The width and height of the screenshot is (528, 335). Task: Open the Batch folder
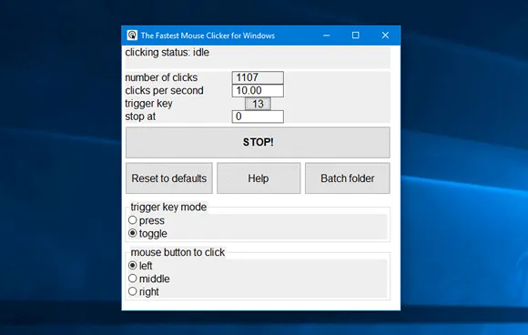coord(348,178)
